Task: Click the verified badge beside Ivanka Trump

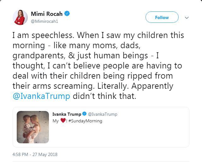Action: pos(84,114)
